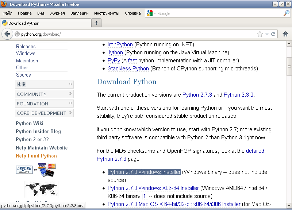Open the Other sidebar link
The width and height of the screenshot is (292, 210).
click(22, 67)
